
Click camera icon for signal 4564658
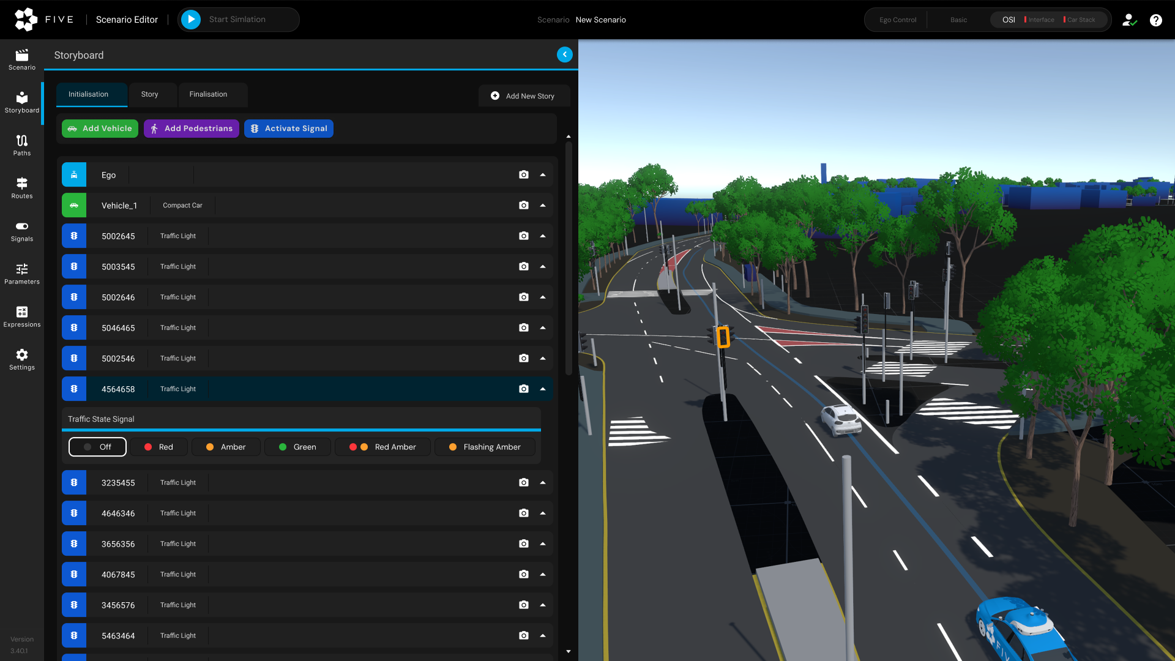click(524, 389)
